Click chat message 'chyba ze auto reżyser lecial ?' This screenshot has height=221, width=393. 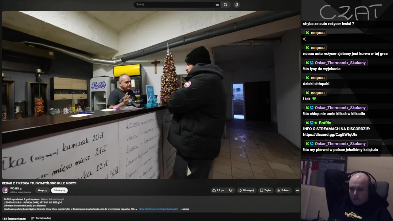pyautogui.click(x=329, y=24)
